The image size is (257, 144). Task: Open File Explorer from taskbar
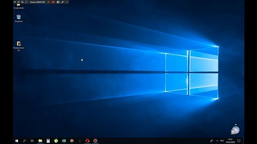[x=40, y=141]
